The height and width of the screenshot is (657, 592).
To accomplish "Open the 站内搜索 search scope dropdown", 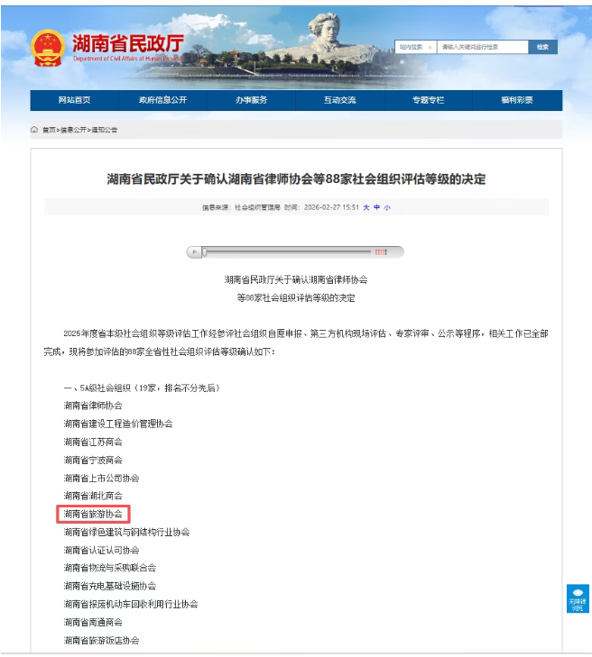I will click(415, 47).
